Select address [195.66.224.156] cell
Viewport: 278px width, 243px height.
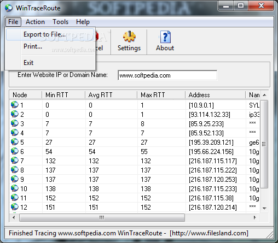211,152
